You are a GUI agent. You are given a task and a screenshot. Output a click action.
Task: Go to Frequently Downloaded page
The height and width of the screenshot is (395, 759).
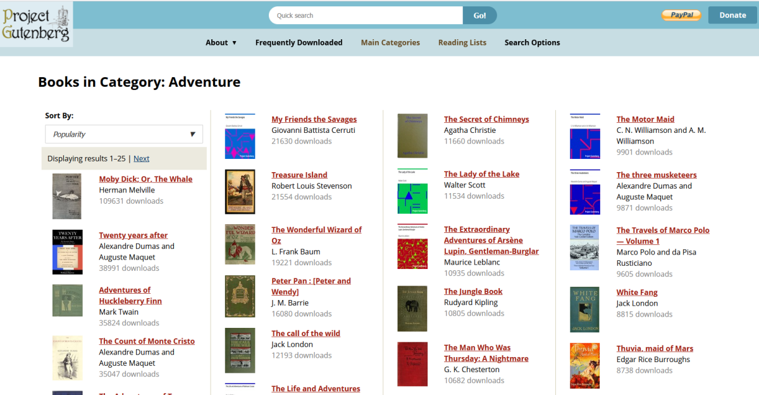point(299,42)
